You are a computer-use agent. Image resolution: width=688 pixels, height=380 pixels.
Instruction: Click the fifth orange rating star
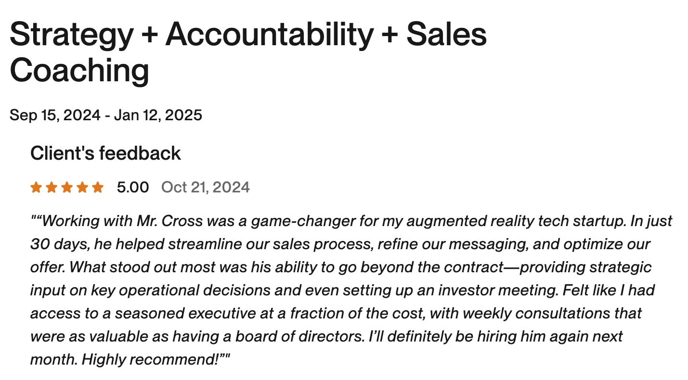tap(98, 187)
